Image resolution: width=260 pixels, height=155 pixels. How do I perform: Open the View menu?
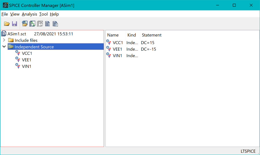[x=15, y=14]
